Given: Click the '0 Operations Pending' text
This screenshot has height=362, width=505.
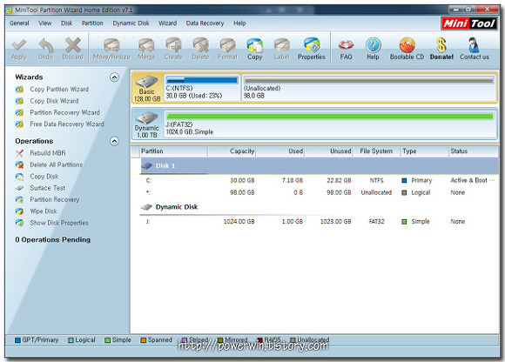Looking at the screenshot, I should tap(53, 239).
